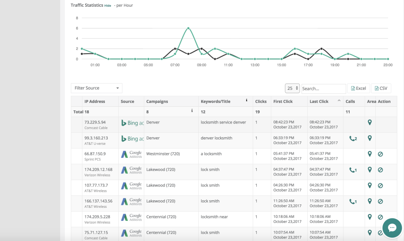The width and height of the screenshot is (404, 241).
Task: Click the map pin icon for IP 73.229.5.94
Action: pos(369,123)
